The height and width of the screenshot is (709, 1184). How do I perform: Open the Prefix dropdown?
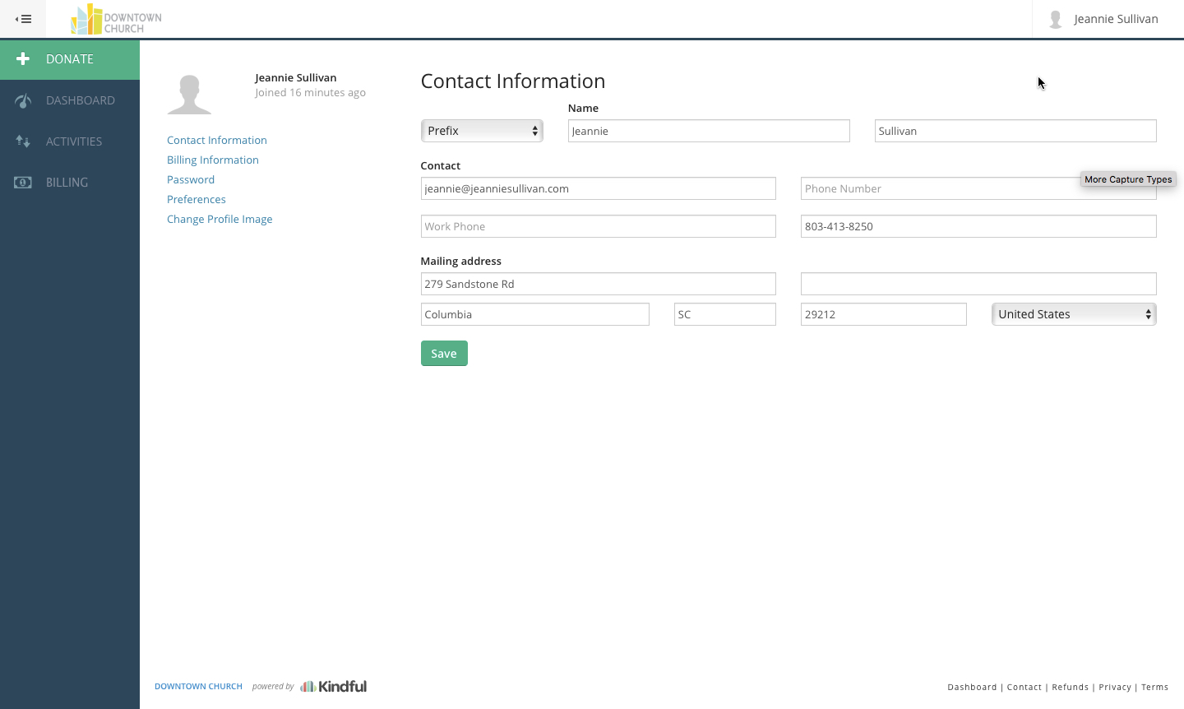click(x=482, y=131)
